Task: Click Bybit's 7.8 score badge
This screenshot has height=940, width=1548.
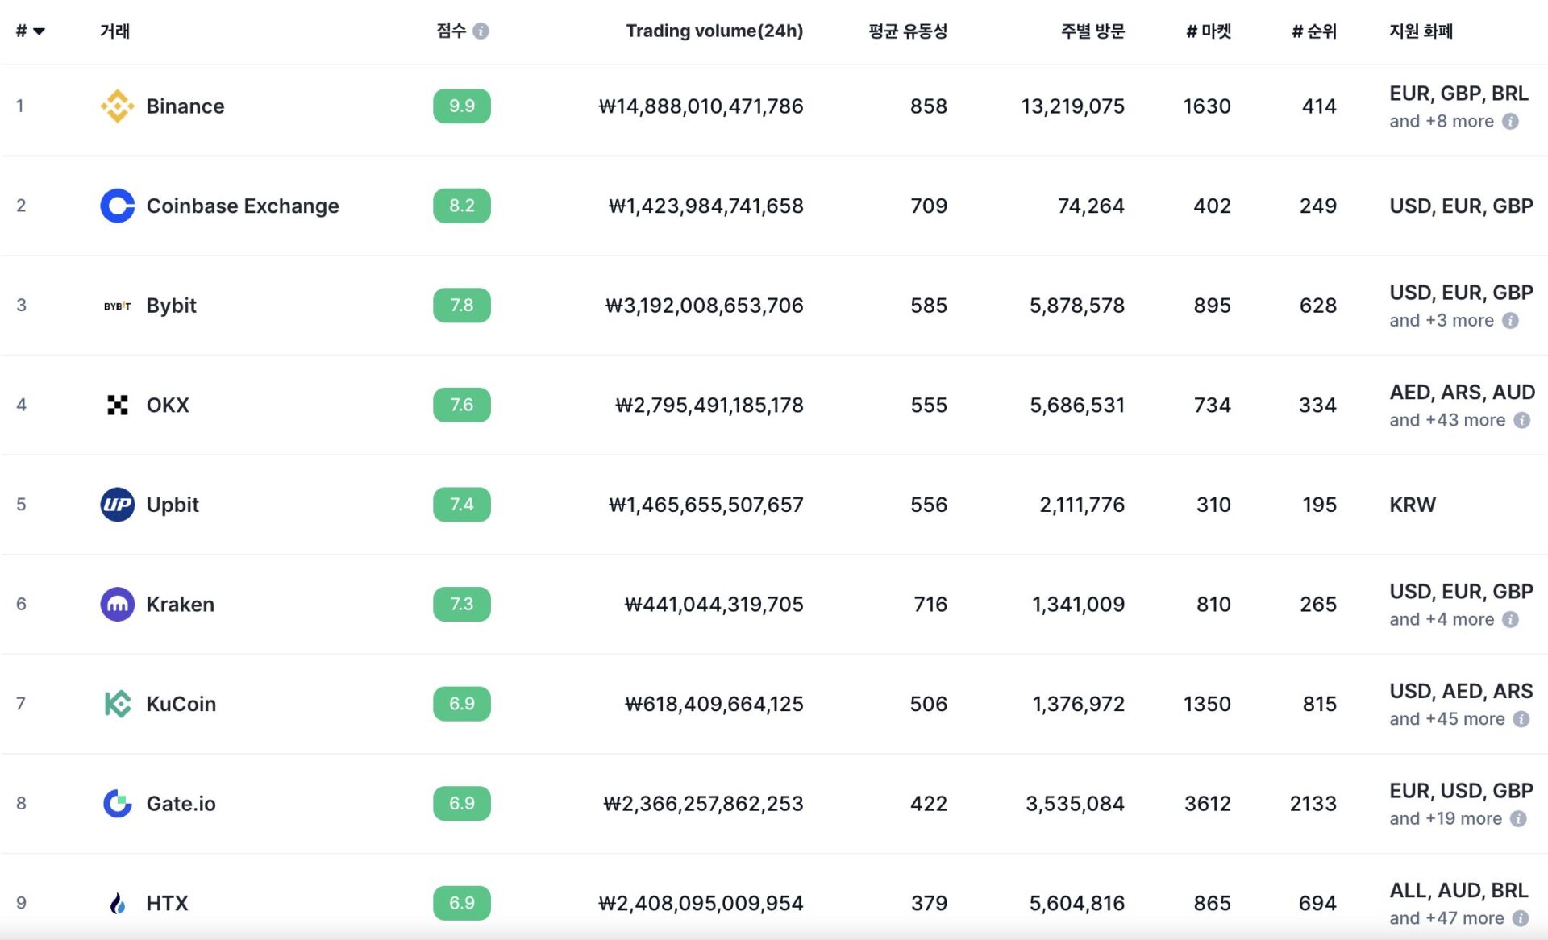Action: [x=462, y=305]
